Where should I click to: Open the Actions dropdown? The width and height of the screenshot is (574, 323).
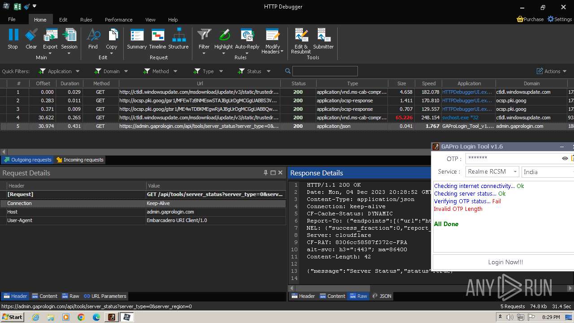pos(552,71)
